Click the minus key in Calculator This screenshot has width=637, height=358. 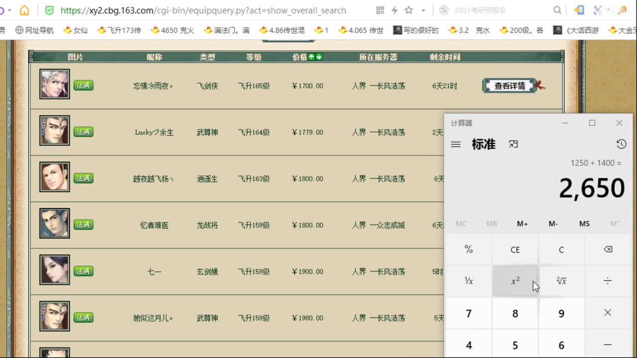[608, 344]
